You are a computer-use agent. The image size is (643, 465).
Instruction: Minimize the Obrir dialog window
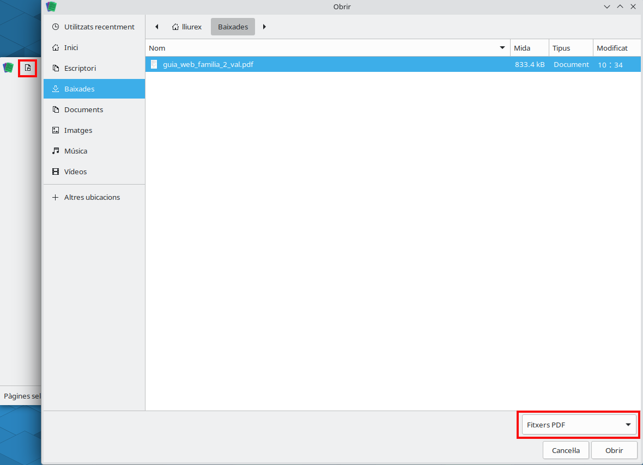point(607,7)
